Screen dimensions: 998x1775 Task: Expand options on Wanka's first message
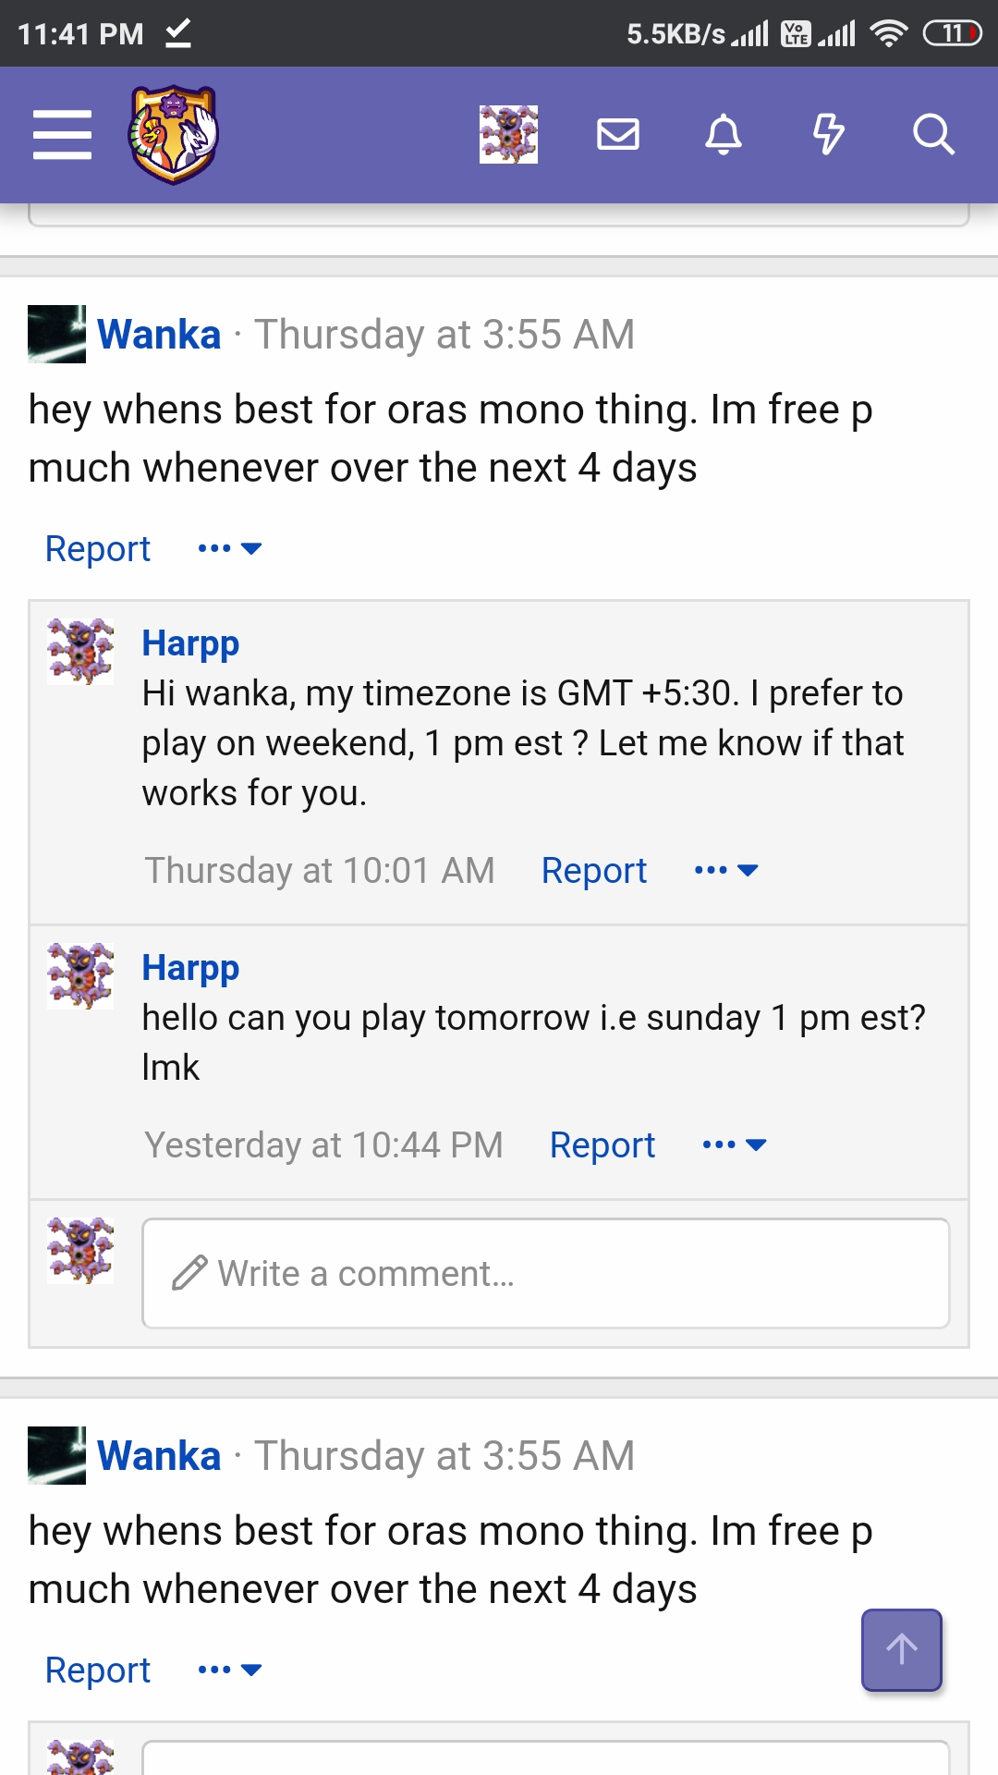[x=229, y=547]
